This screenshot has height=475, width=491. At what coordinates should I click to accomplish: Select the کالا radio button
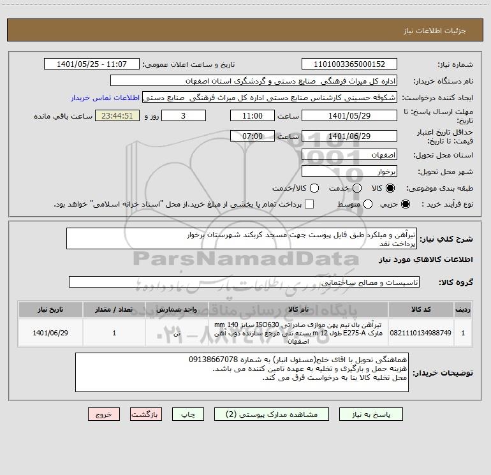coord(390,188)
